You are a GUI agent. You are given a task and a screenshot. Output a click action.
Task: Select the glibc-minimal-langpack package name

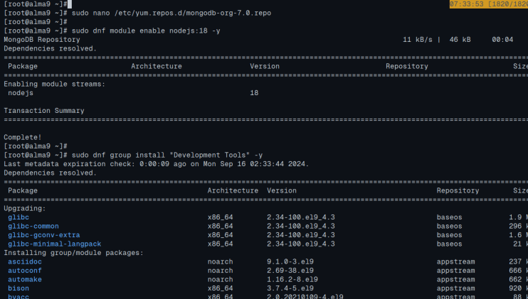(54, 244)
